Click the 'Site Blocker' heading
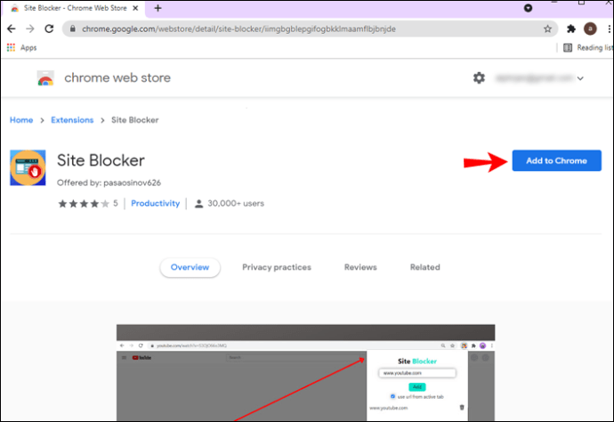 (101, 160)
